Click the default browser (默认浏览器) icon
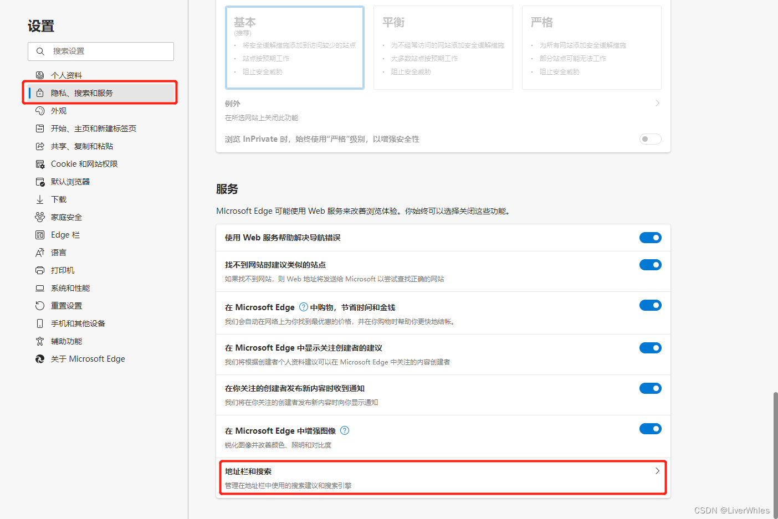The image size is (778, 519). (40, 182)
